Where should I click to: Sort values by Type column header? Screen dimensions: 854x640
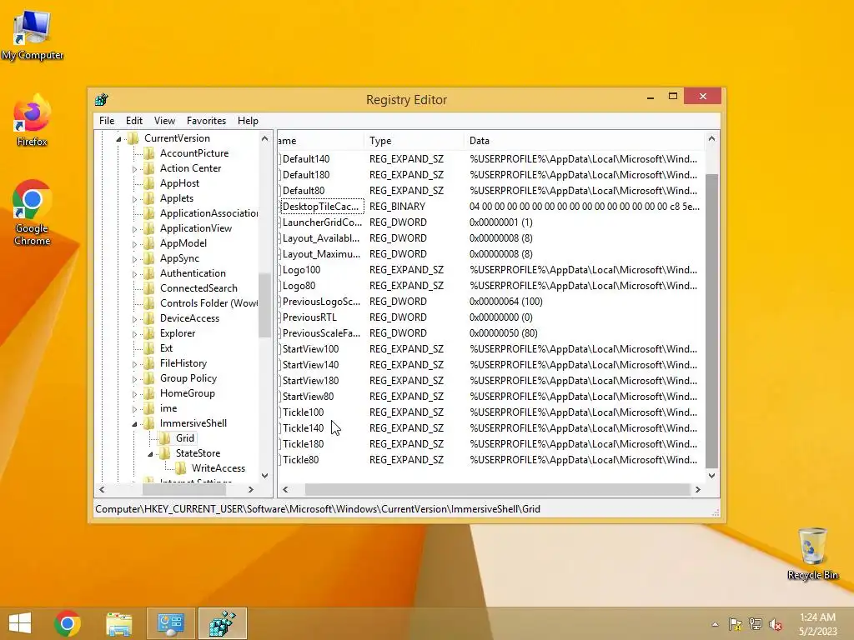[414, 140]
